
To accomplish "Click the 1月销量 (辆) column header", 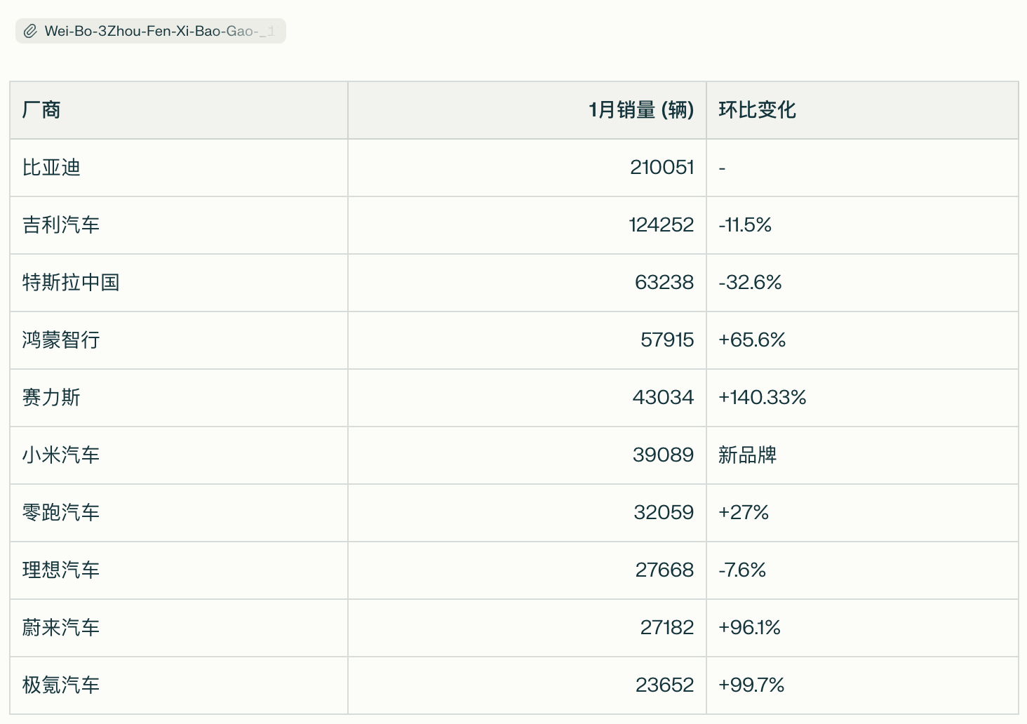I will [640, 110].
